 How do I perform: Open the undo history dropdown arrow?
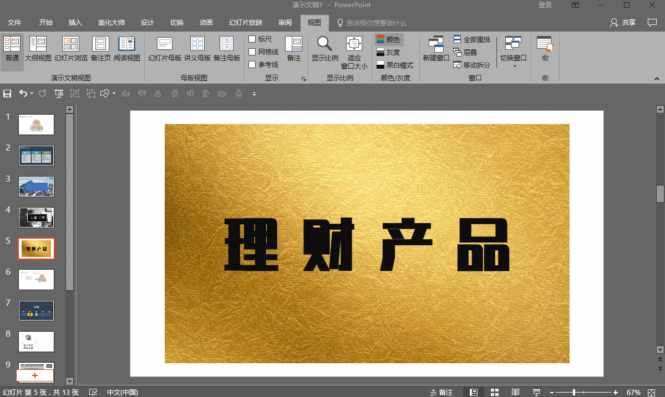pyautogui.click(x=32, y=94)
